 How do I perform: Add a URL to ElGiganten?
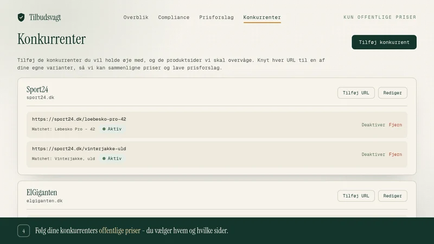(x=356, y=196)
